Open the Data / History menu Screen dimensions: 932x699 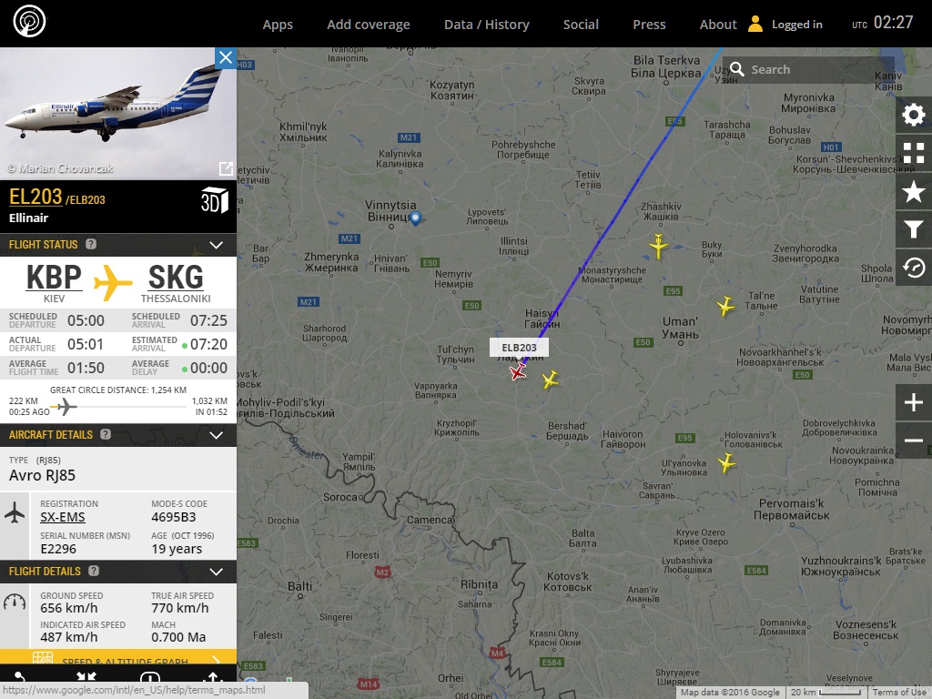click(486, 25)
